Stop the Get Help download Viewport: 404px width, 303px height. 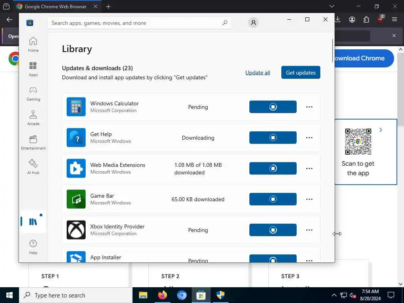[273, 138]
